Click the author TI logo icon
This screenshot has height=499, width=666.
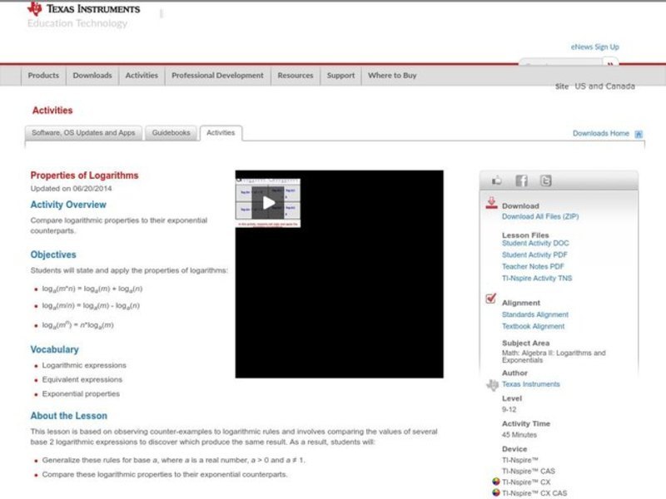point(492,384)
